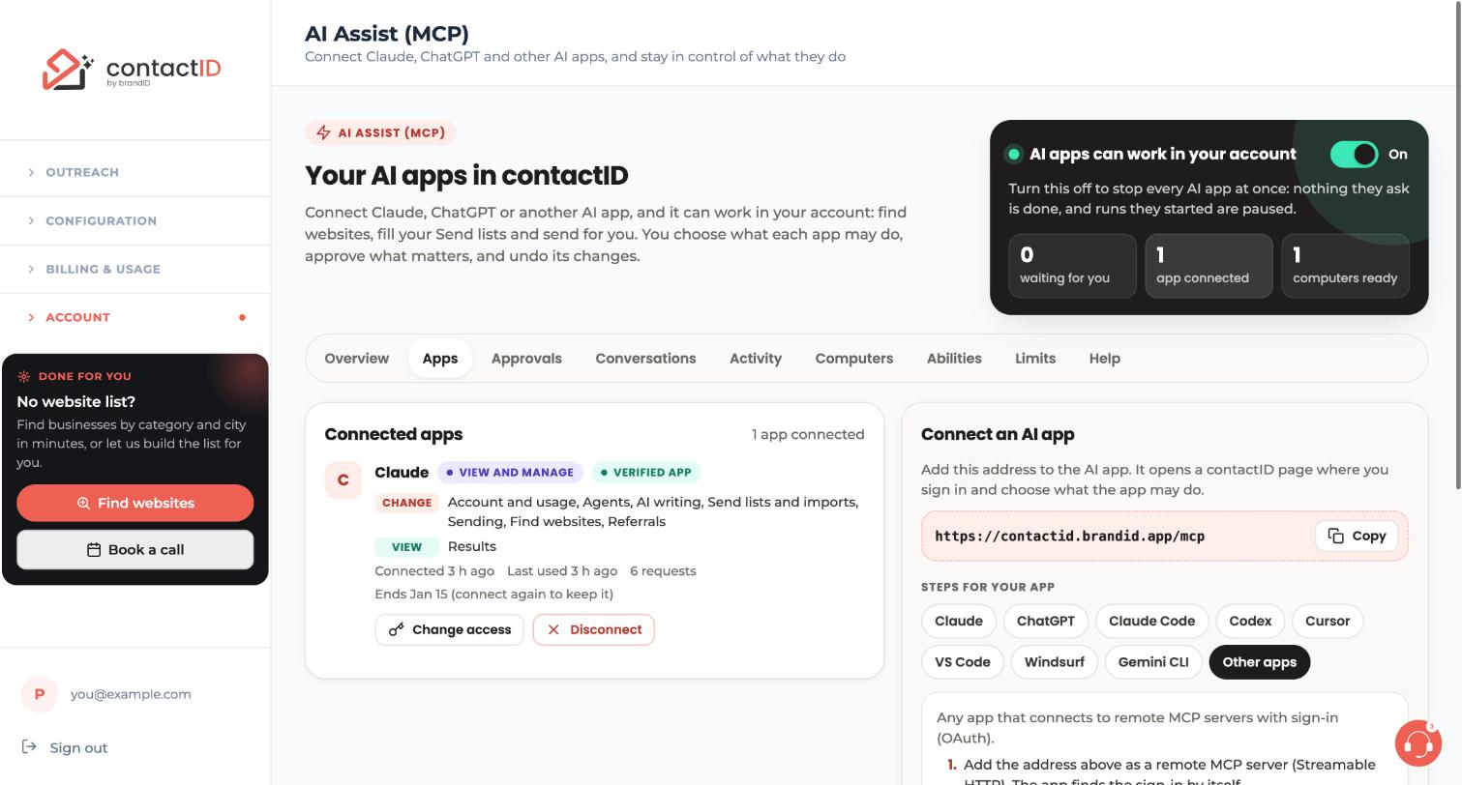Show steps for Gemini CLI
The width and height of the screenshot is (1462, 785).
pos(1153,662)
